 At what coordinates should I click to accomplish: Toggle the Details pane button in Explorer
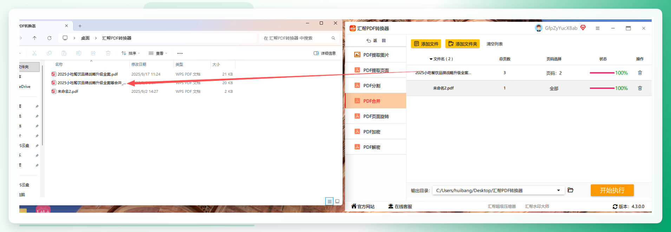click(x=325, y=53)
